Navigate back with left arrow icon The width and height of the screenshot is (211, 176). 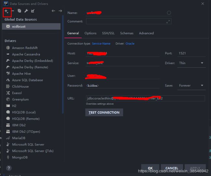(x=54, y=11)
